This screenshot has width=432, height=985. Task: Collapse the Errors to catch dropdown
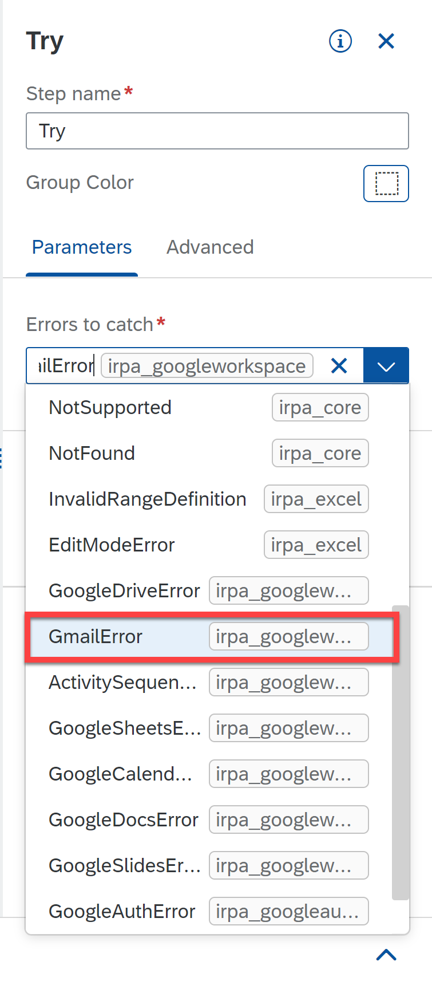(x=386, y=365)
